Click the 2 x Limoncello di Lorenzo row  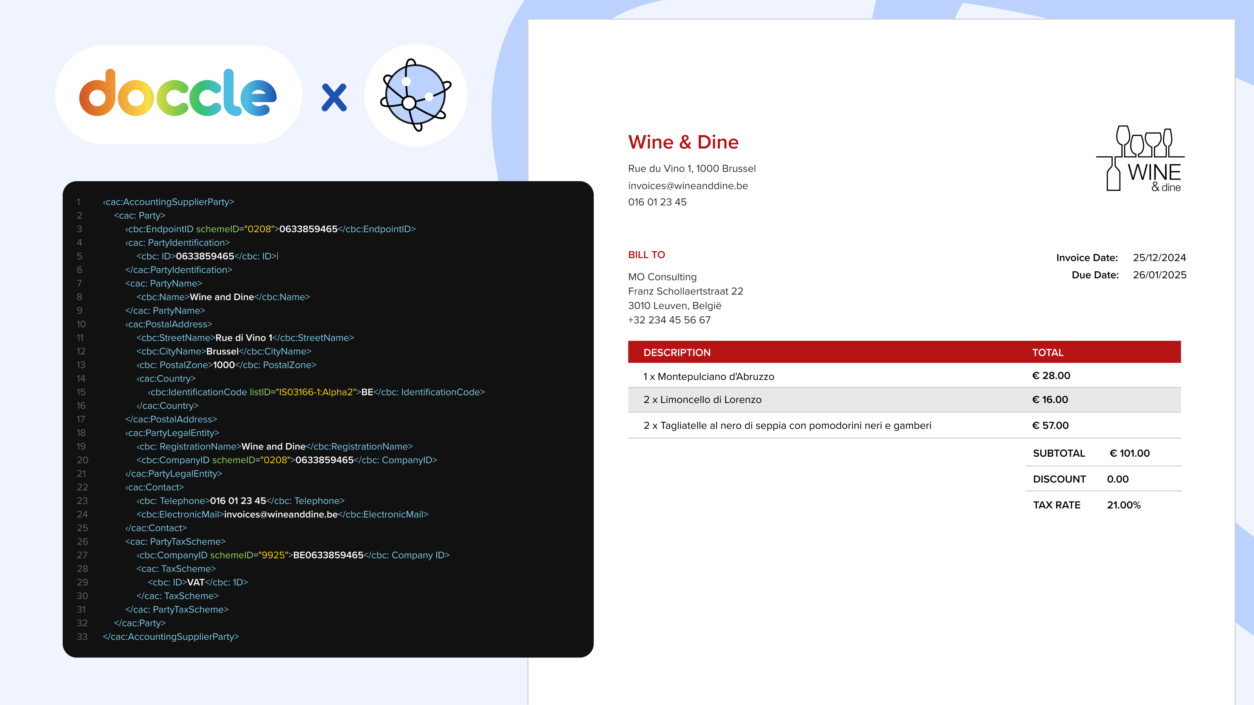(x=904, y=399)
